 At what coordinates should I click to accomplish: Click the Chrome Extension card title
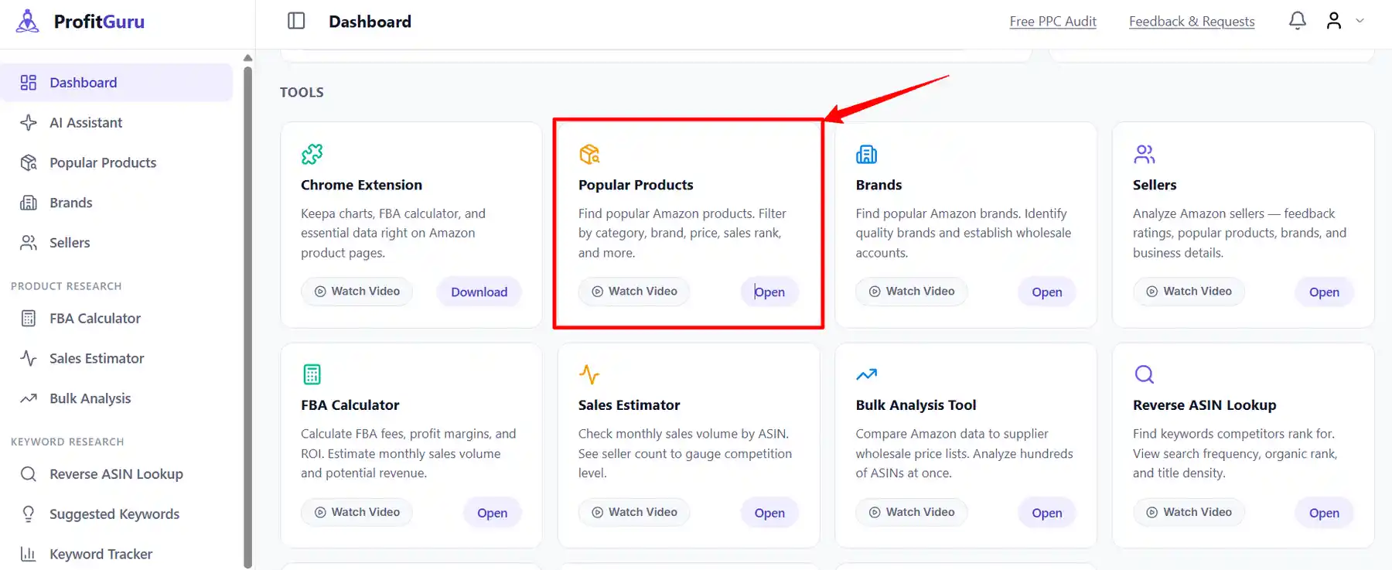click(361, 185)
